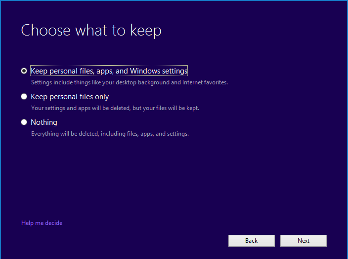Click the 'Nothing' option label text
Viewport: 348px width, 259px height.
44,122
